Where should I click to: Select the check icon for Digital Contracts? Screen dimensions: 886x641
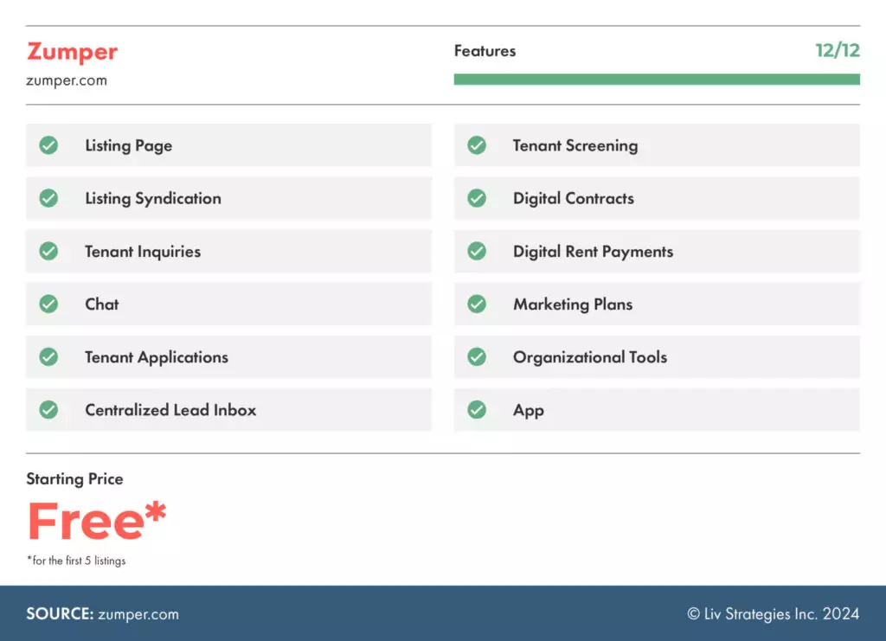click(x=477, y=198)
